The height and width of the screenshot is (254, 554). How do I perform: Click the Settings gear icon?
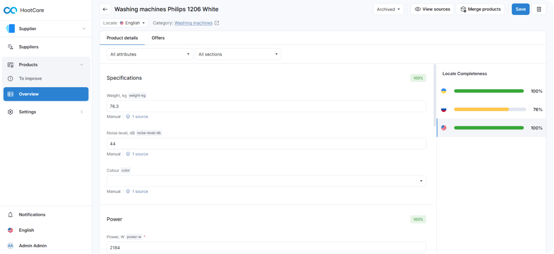(x=11, y=112)
